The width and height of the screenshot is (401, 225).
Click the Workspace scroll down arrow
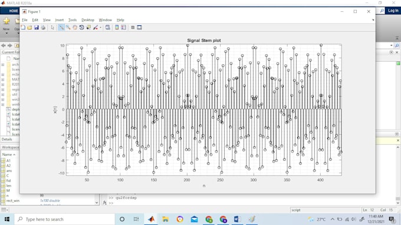point(97,203)
